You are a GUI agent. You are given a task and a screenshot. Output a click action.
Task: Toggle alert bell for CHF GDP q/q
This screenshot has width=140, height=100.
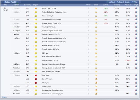(88, 53)
